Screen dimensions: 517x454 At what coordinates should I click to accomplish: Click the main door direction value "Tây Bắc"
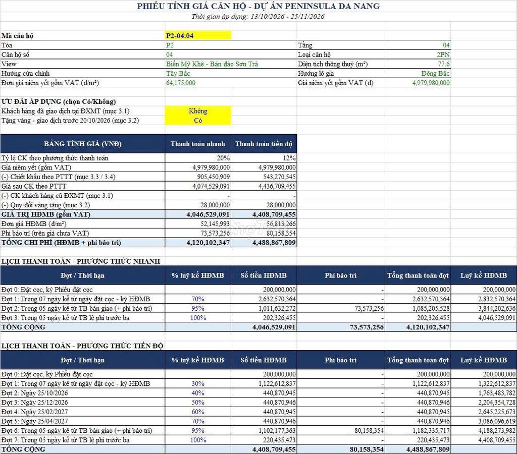pyautogui.click(x=178, y=73)
